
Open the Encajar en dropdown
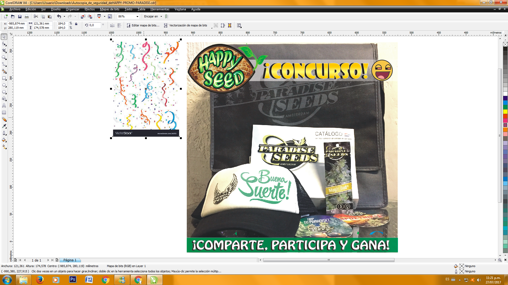[161, 16]
